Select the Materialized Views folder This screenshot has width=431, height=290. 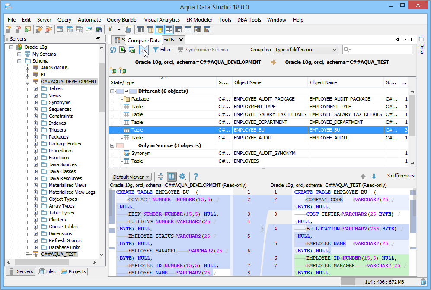(x=67, y=185)
